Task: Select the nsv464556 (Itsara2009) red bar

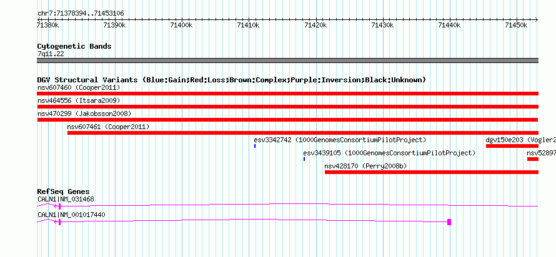Action: pos(287,107)
